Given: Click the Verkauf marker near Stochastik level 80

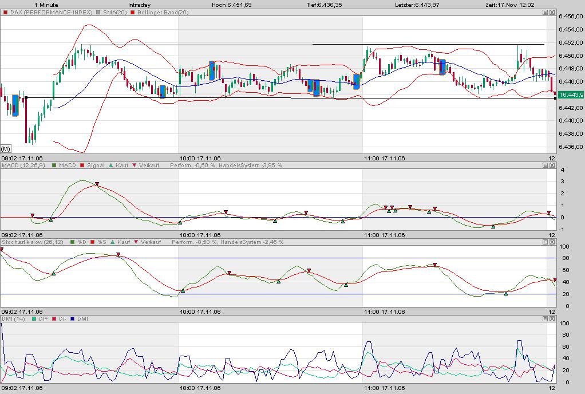Looking at the screenshot, I should pos(118,254).
